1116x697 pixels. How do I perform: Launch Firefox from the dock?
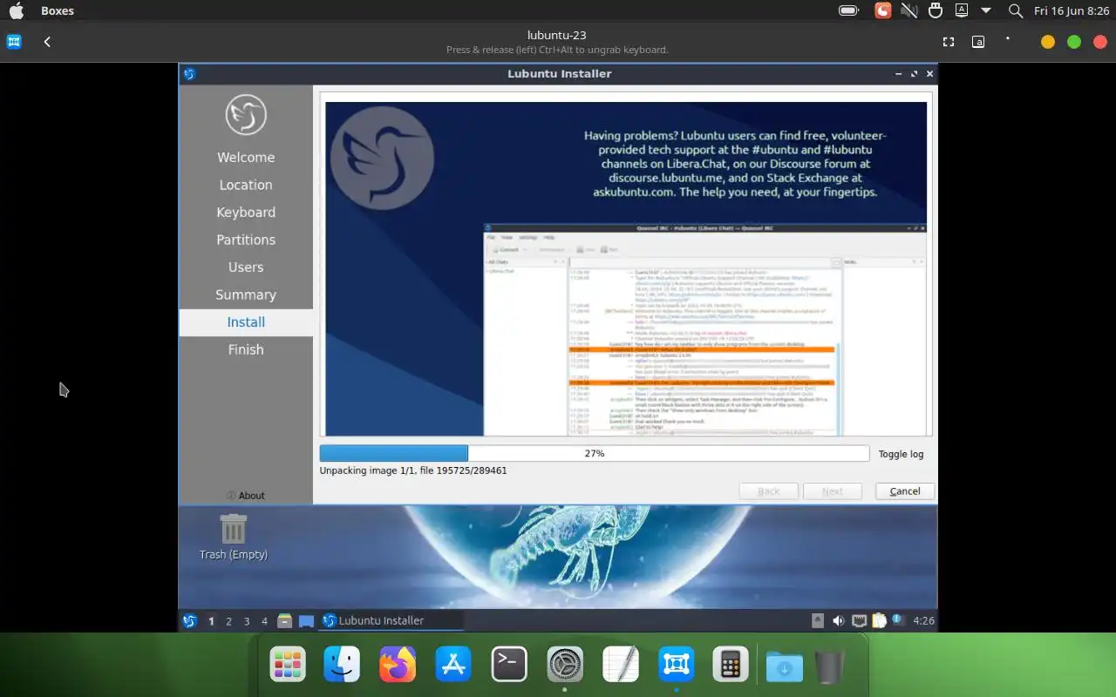(398, 665)
